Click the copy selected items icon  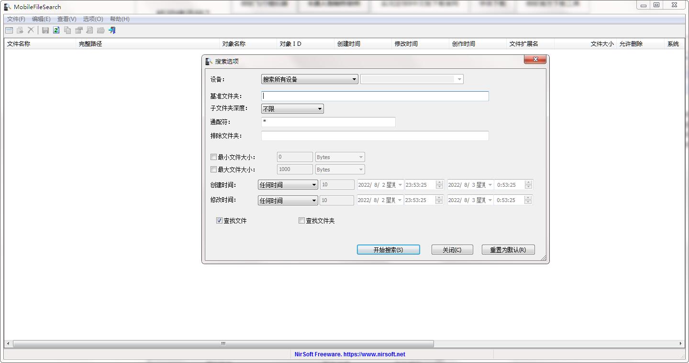tap(67, 30)
